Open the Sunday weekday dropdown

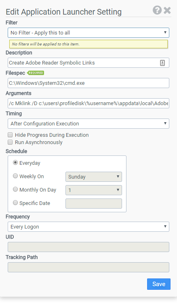tap(94, 177)
